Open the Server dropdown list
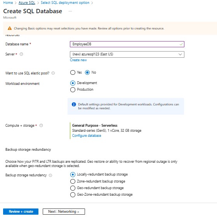Viewport: 217px width, 217px height. [x=127, y=54]
